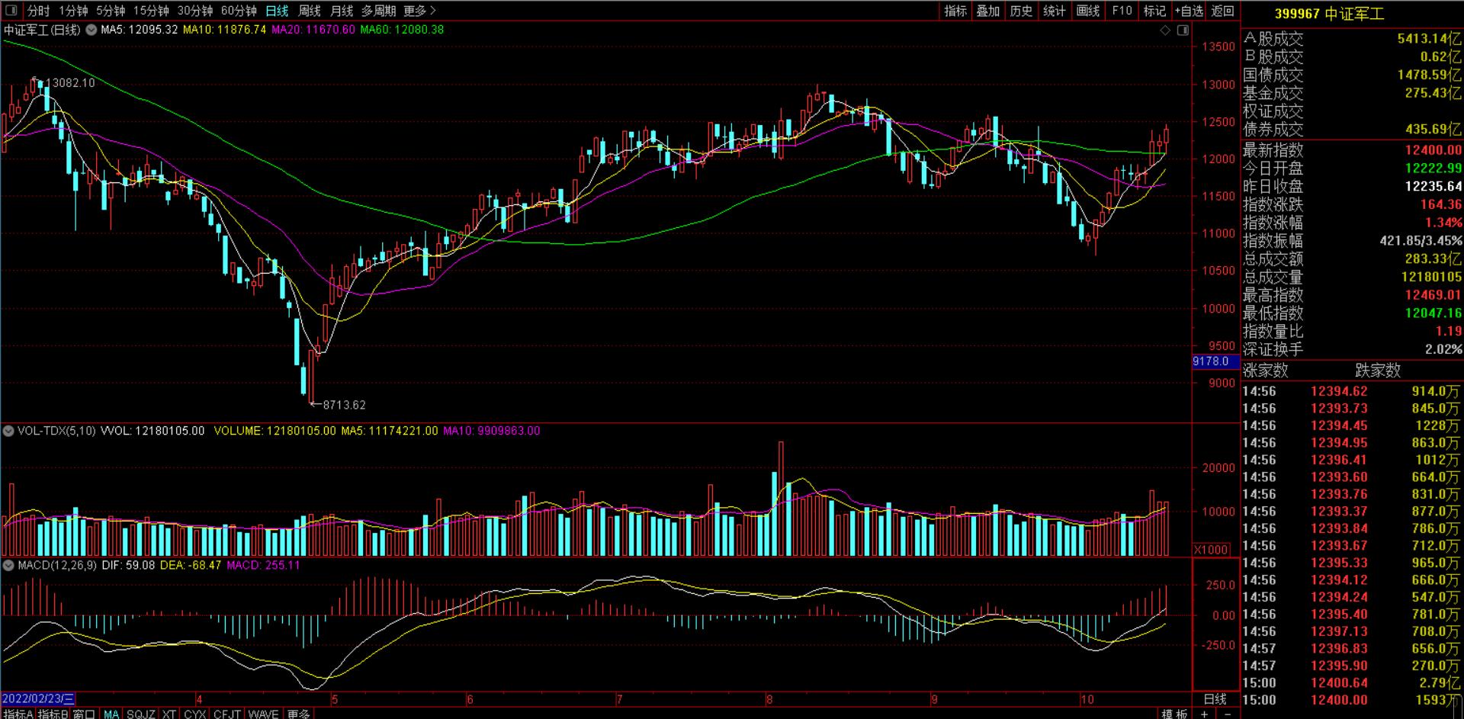Expand 更多 indicators in the bottom tab row

click(x=298, y=714)
